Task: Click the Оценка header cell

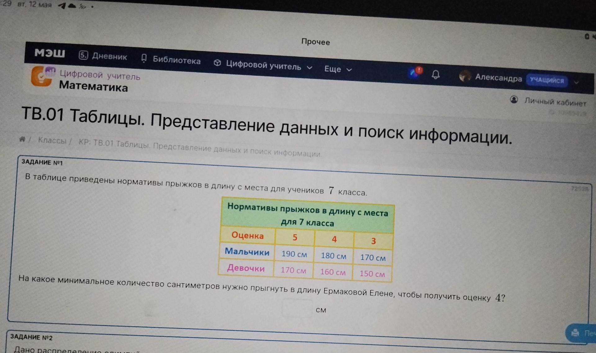Action: (247, 235)
